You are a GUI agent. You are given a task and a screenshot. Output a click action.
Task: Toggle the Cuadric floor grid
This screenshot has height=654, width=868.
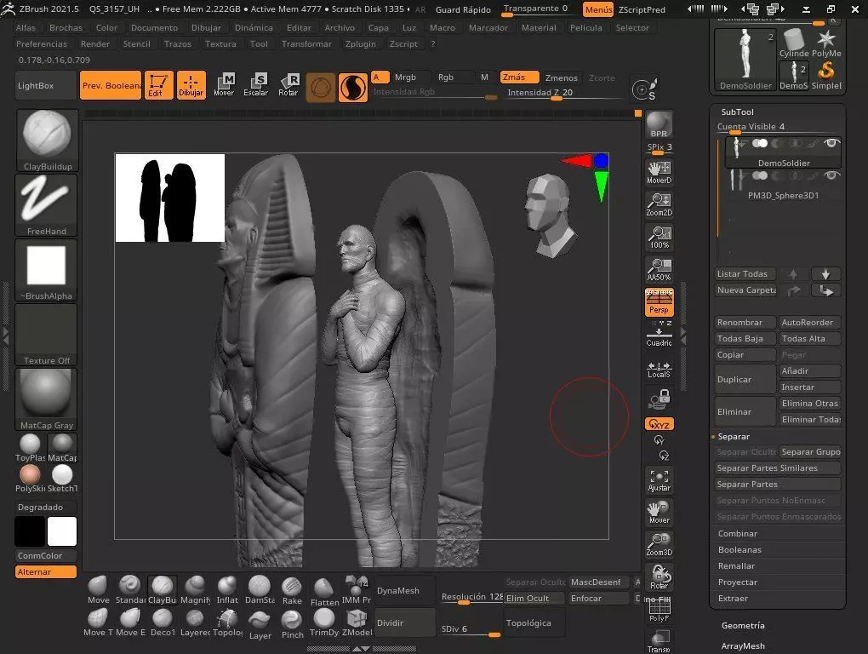tap(659, 335)
